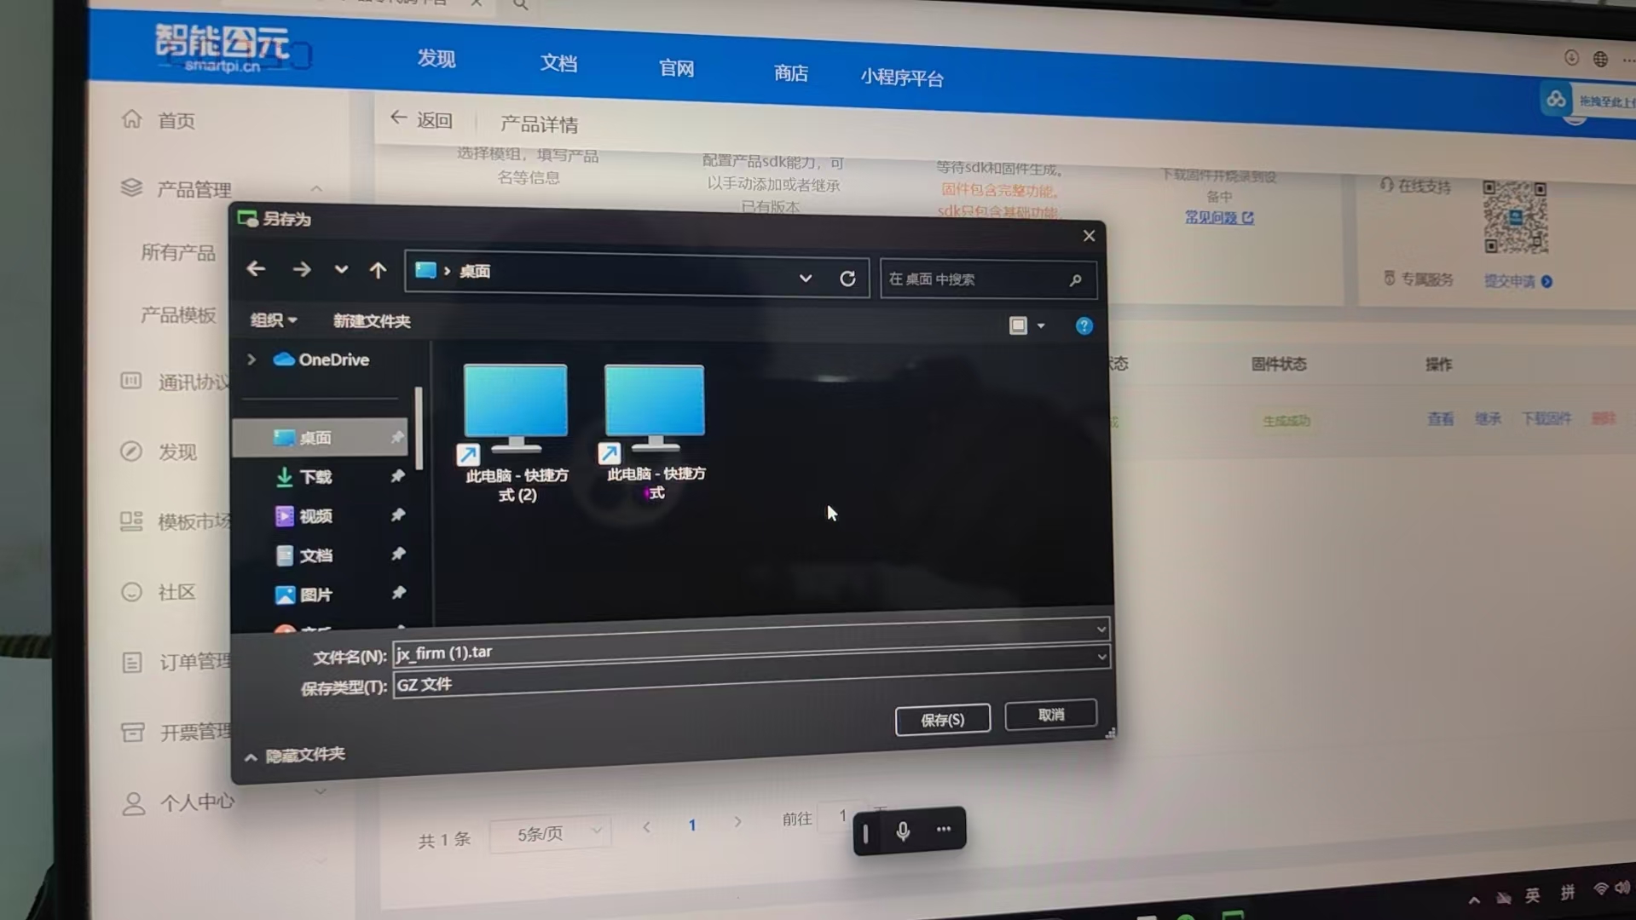1636x920 pixels.
Task: Click the 下载固件 link in the operations column
Action: point(1549,418)
